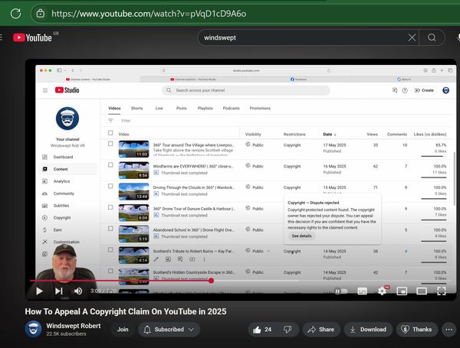460x348 pixels.
Task: Open Windswept Robert channel name link
Action: click(x=74, y=326)
